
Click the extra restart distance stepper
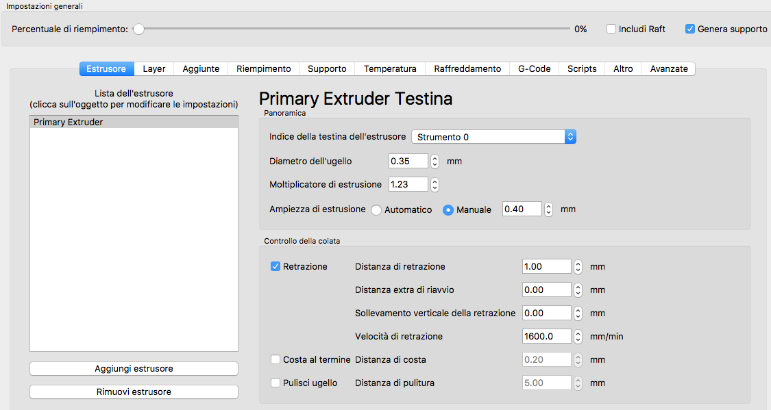click(x=578, y=290)
